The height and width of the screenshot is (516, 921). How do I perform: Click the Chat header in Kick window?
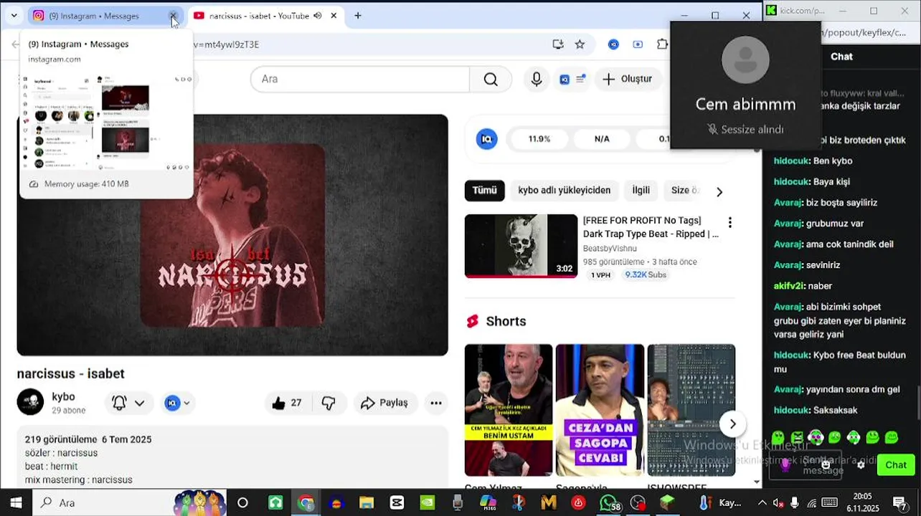click(x=841, y=57)
